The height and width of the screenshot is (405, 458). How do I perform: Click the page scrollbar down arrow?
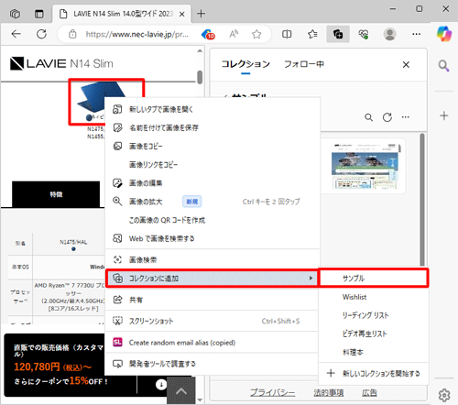tap(200, 400)
